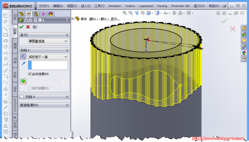Collapse the 方向 1 section

tap(67, 50)
